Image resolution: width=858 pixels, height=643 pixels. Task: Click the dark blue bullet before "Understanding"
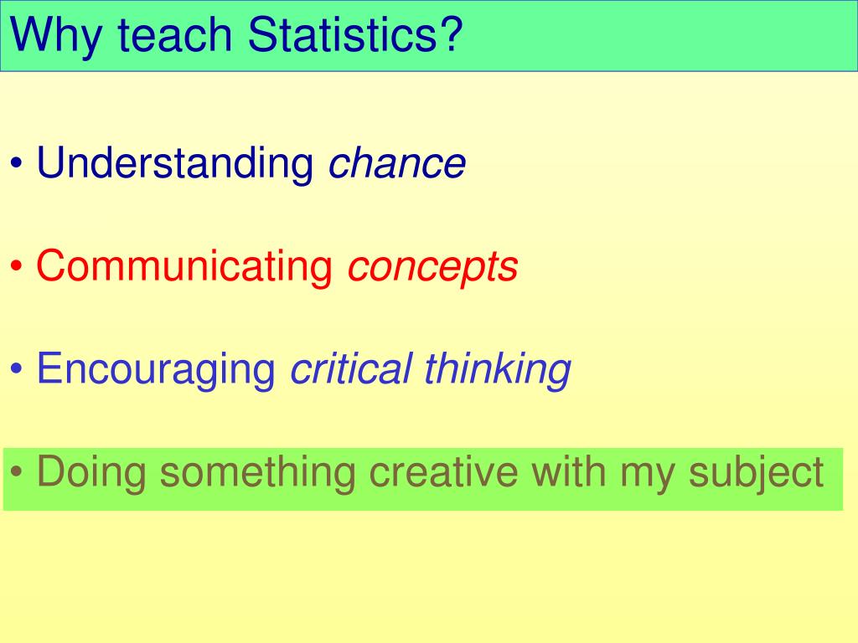(x=17, y=163)
